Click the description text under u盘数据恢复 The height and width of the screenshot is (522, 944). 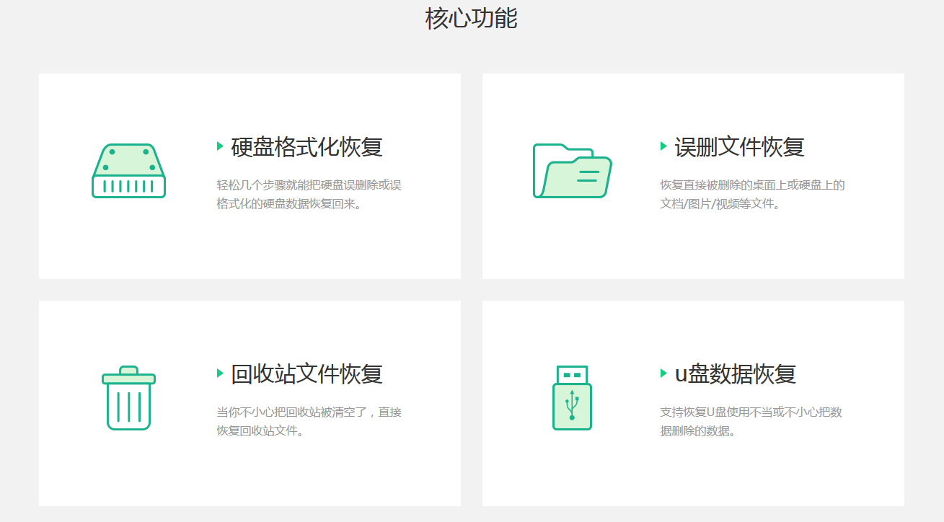pos(751,422)
